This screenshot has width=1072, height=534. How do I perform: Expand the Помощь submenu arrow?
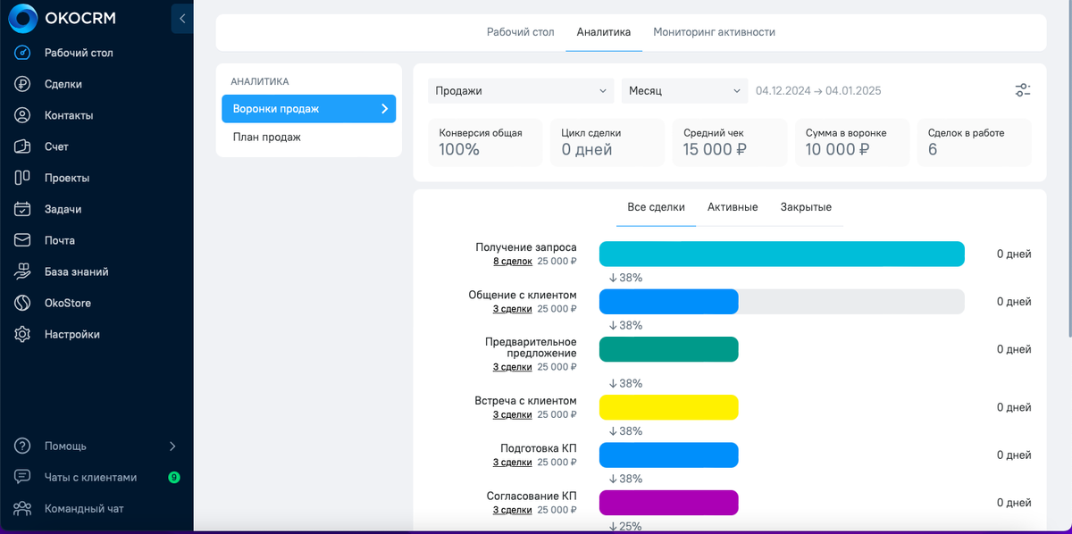[x=173, y=446]
